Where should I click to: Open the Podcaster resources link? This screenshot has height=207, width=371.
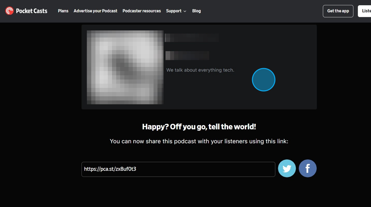point(141,11)
